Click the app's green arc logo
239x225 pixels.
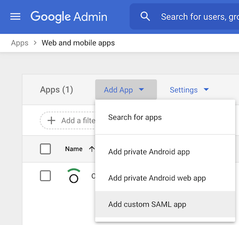[x=74, y=176]
